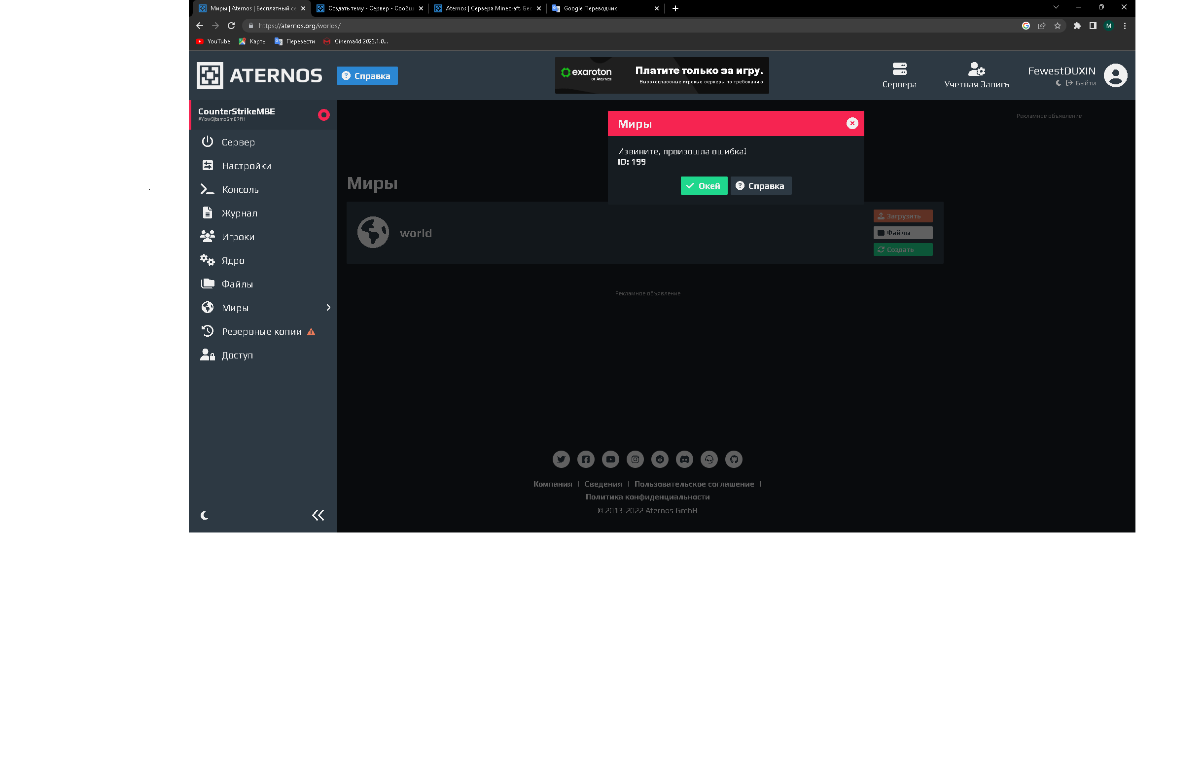Click the world globe icon
Screen dimensions: 1203x780
[x=373, y=233]
